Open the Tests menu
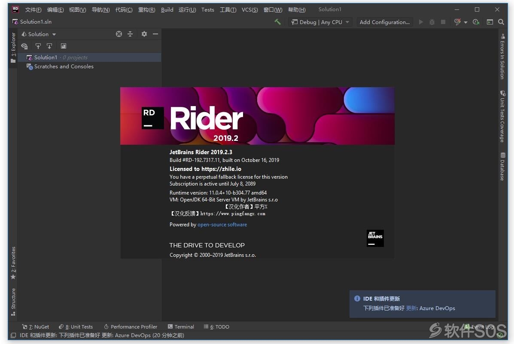 click(x=207, y=9)
